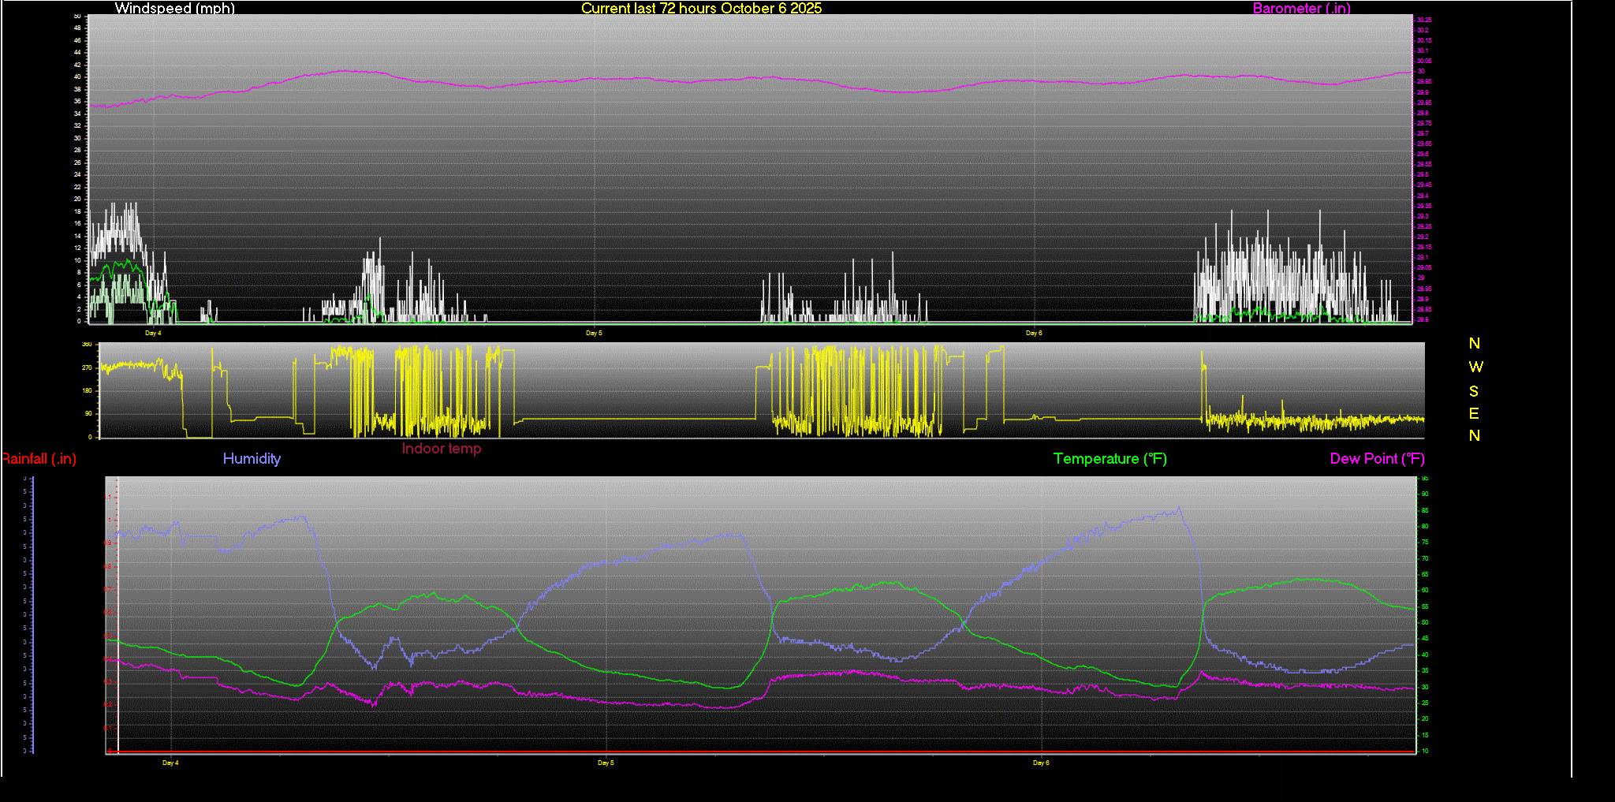Select the chart title 'Current last 72 hours'
Viewport: 1615px width, 802px height.
coord(701,9)
